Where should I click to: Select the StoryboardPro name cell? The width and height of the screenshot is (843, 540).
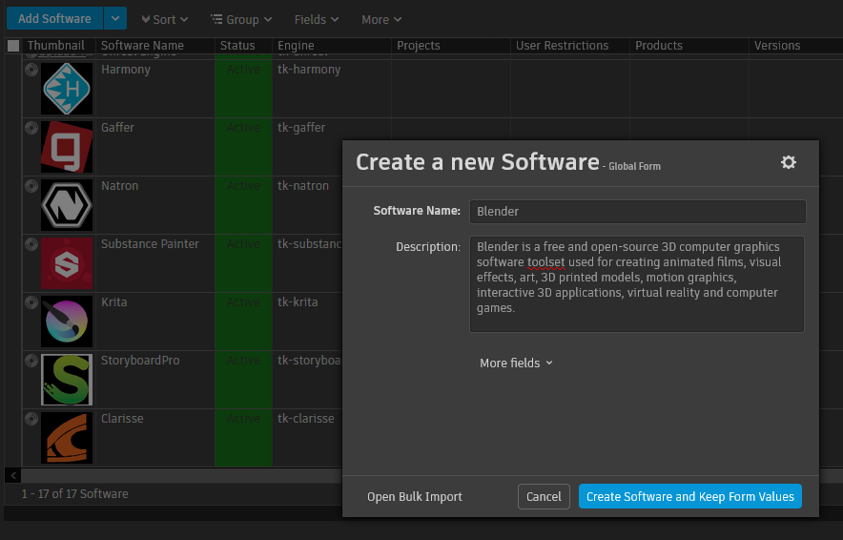pos(154,379)
